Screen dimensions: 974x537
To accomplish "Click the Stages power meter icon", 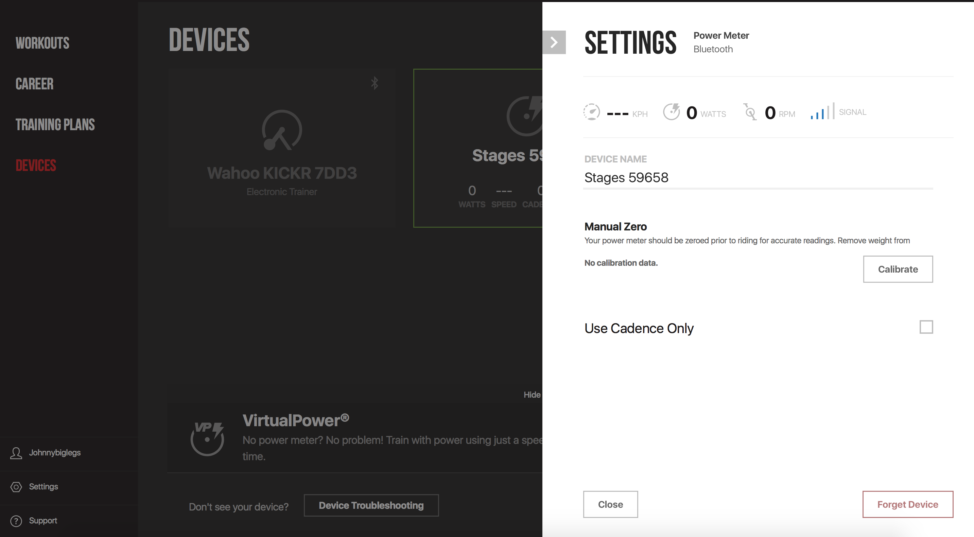I will 524,116.
